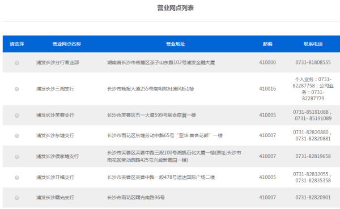Image resolution: width=340 pixels, height=209 pixels.
Task: Select radio button for 浦发长沙曙光支行
Action: click(16, 198)
